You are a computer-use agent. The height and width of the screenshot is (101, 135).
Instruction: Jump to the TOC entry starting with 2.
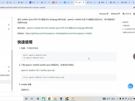coord(129,29)
